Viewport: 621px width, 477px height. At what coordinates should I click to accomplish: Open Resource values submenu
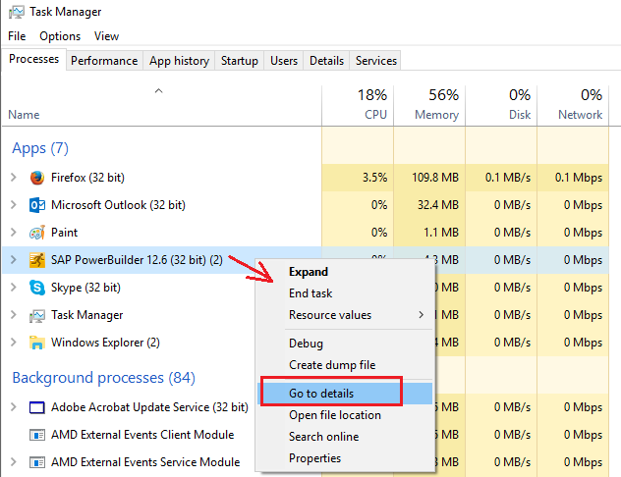330,315
